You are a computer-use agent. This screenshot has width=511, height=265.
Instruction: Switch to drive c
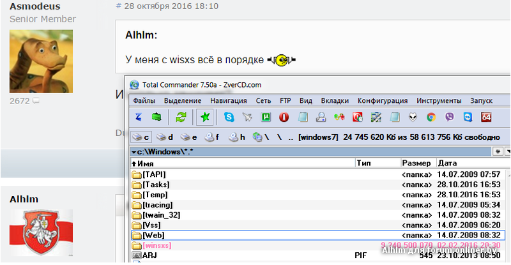pyautogui.click(x=141, y=137)
